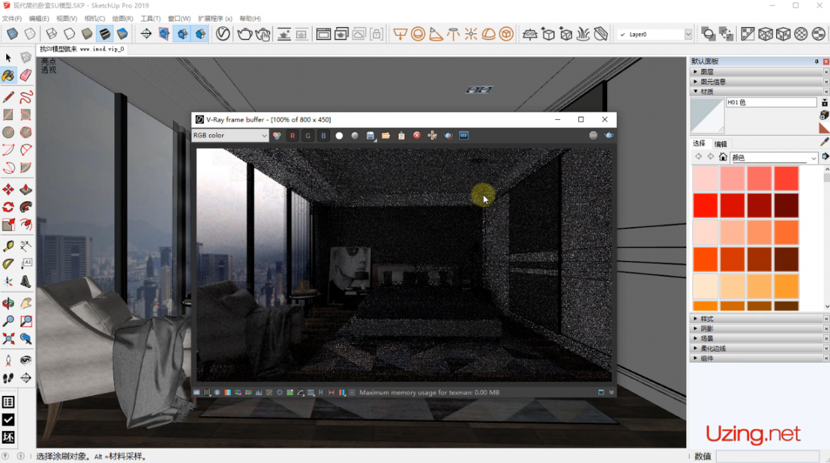Viewport: 830px width, 463px height.
Task: Click the materials back arrow
Action: [x=699, y=157]
